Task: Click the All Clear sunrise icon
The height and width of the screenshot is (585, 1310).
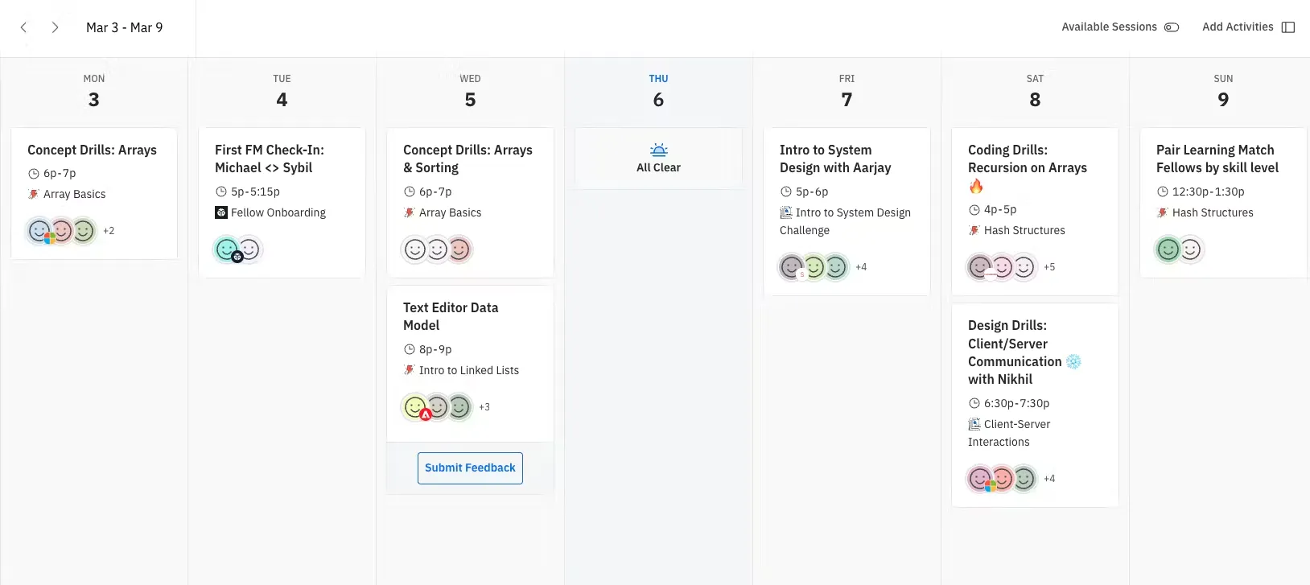Action: [x=658, y=150]
